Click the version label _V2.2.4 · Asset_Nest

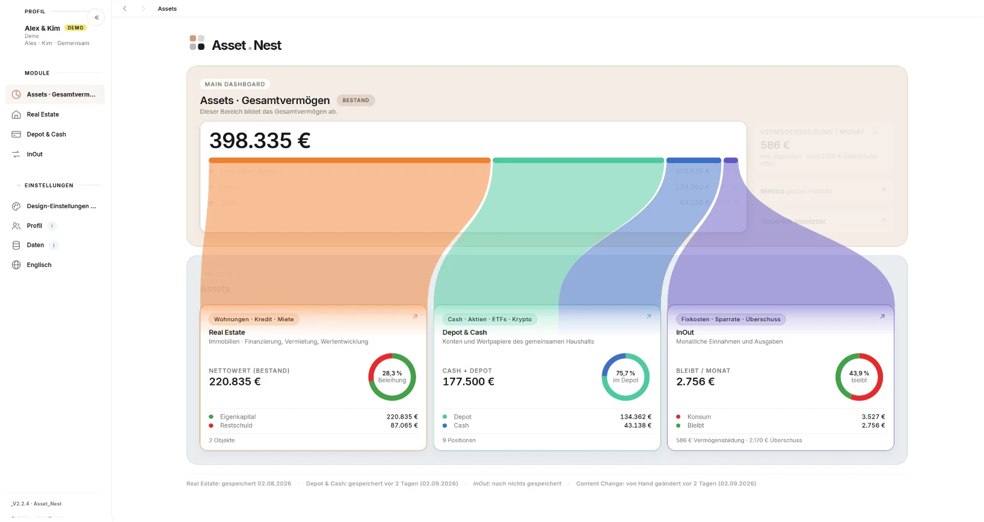tap(36, 504)
